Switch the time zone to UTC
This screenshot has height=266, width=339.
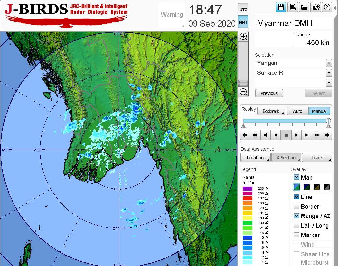[x=243, y=10]
